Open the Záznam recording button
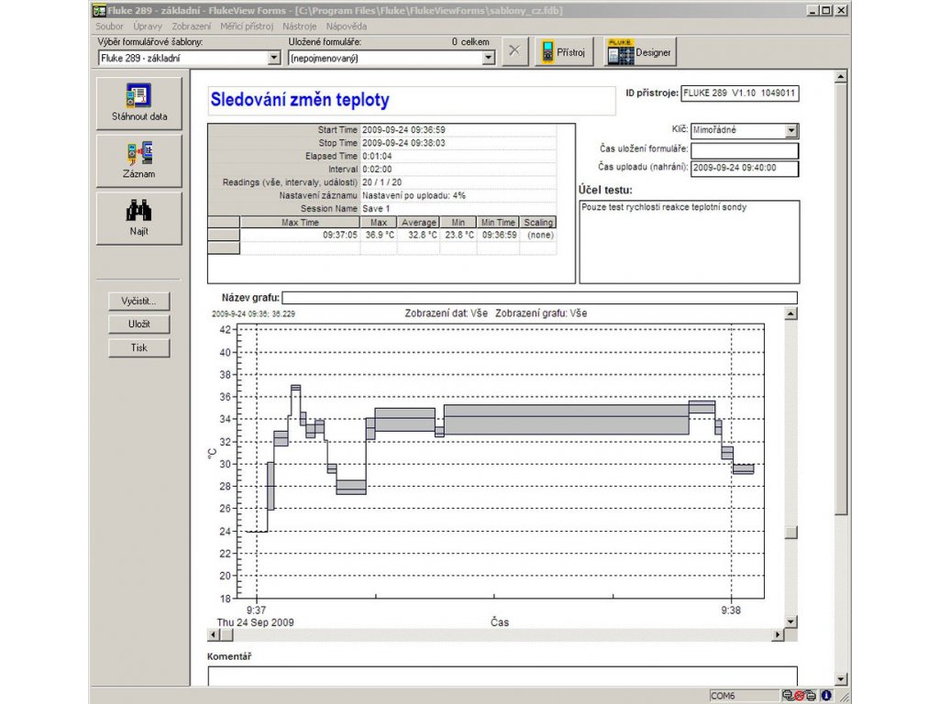939x704 pixels. [139, 160]
